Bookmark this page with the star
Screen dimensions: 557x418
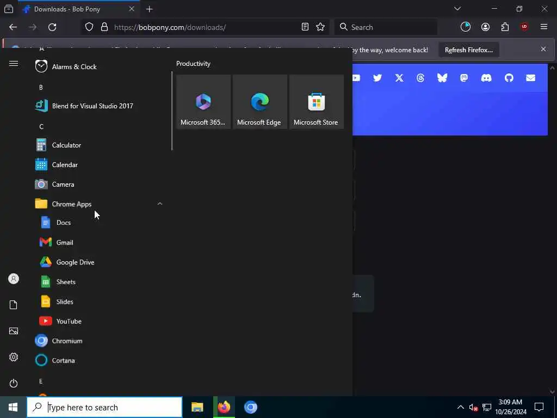tap(320, 27)
